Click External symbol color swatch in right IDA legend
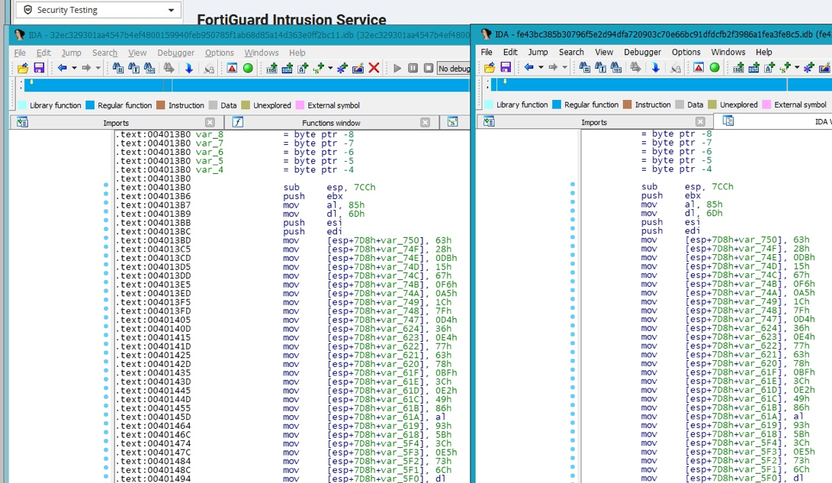 pos(766,105)
